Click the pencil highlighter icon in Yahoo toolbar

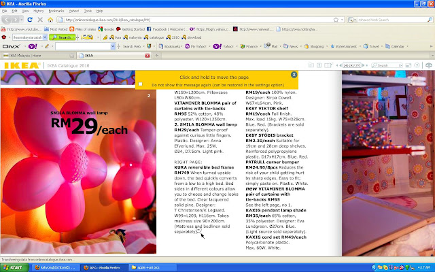pyautogui.click(x=47, y=46)
